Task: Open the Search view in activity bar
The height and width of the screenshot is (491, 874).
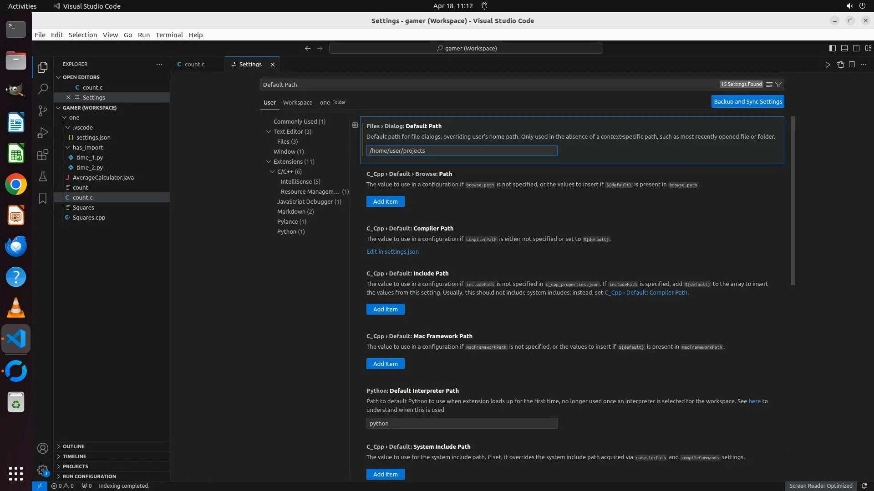Action: coord(42,89)
